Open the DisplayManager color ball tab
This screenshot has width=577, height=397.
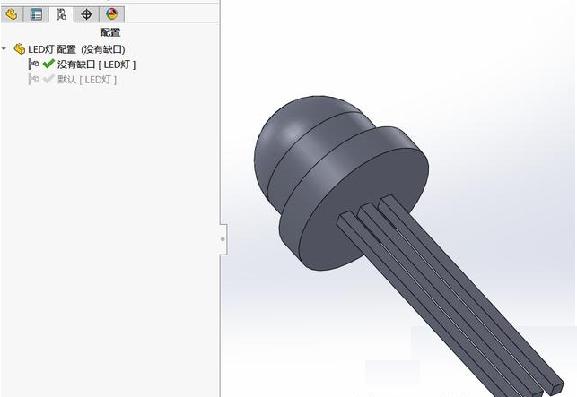point(111,14)
